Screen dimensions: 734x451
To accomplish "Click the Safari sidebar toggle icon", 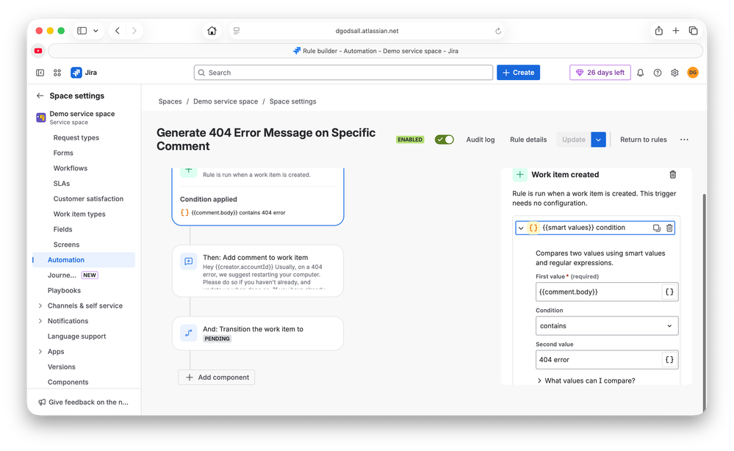I will coord(82,31).
